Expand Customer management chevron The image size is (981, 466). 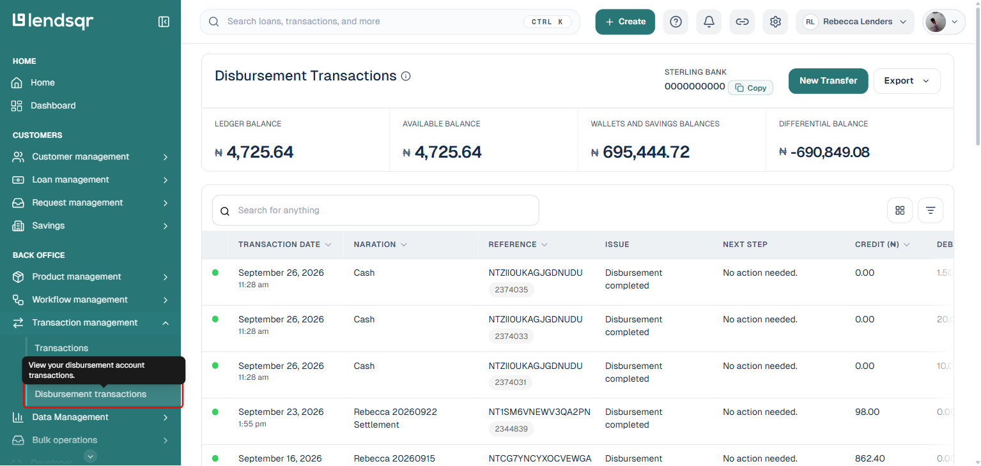[x=166, y=157]
